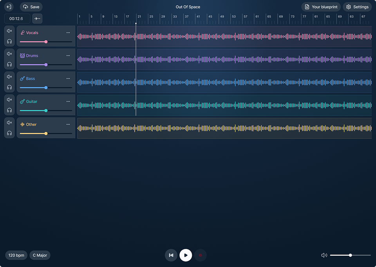Open the Vocals track options menu
Viewport: 376px width, 267px height.
[68, 33]
